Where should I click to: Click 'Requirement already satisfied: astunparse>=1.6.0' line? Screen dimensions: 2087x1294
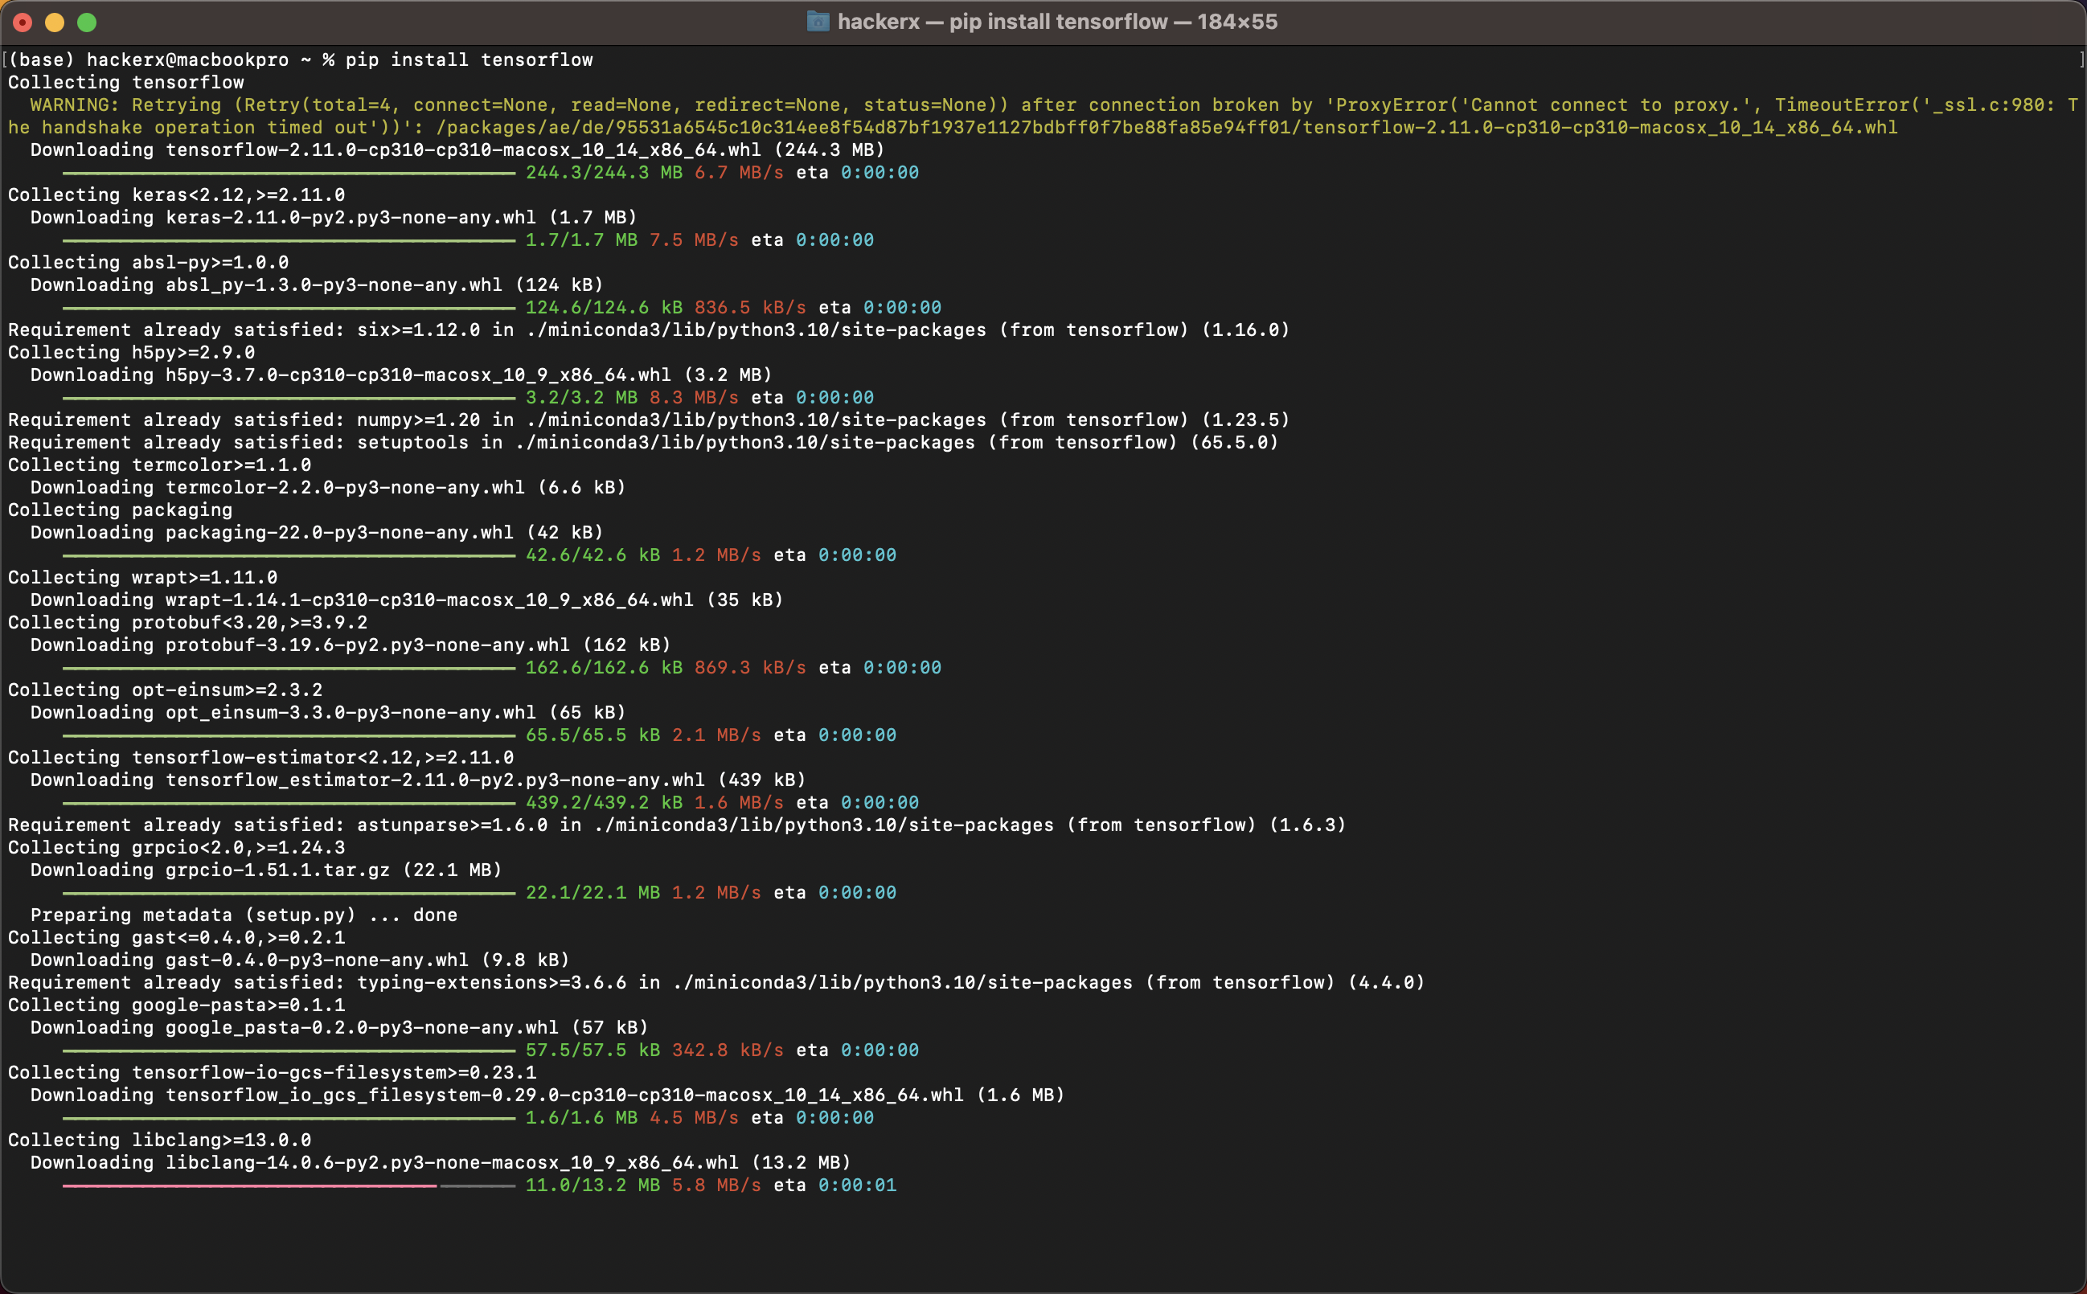[677, 825]
